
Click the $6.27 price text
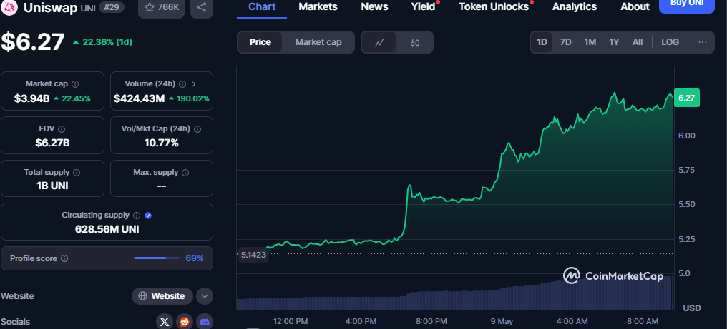[x=32, y=41]
